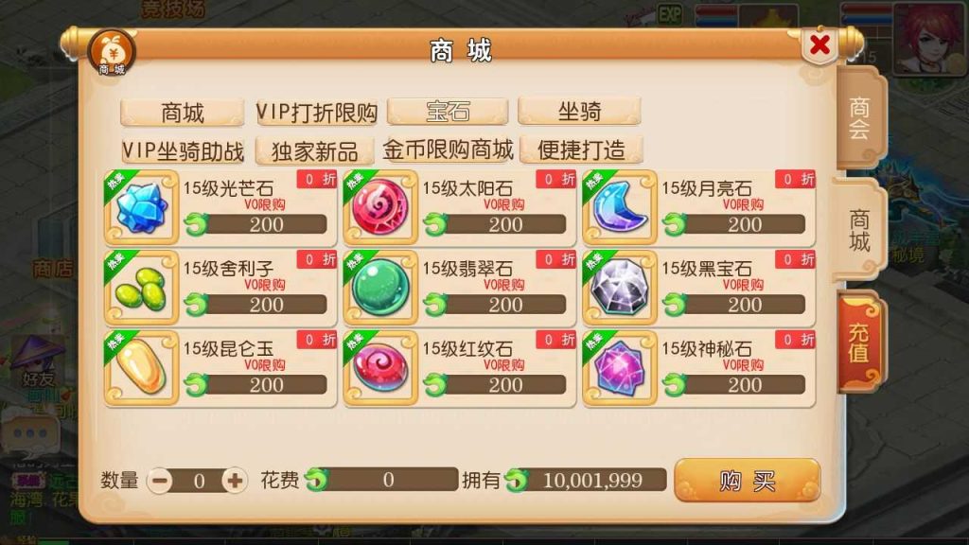Click the 数量 quantity value field

(198, 480)
